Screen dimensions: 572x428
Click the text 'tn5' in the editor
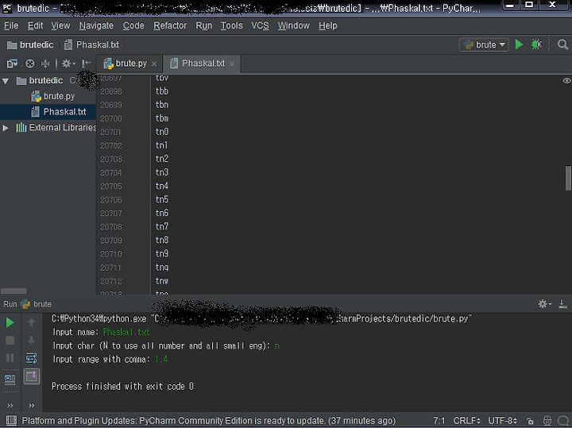[x=162, y=199]
